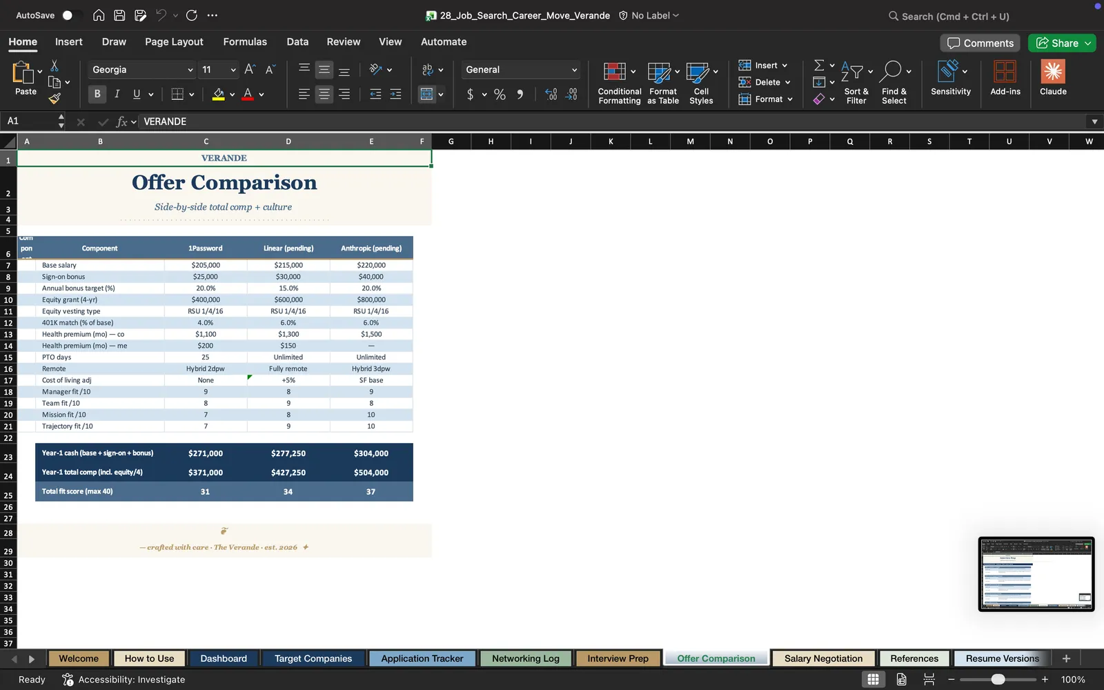This screenshot has height=690, width=1104.
Task: Click the Format Painter brush icon
Action: pyautogui.click(x=55, y=99)
